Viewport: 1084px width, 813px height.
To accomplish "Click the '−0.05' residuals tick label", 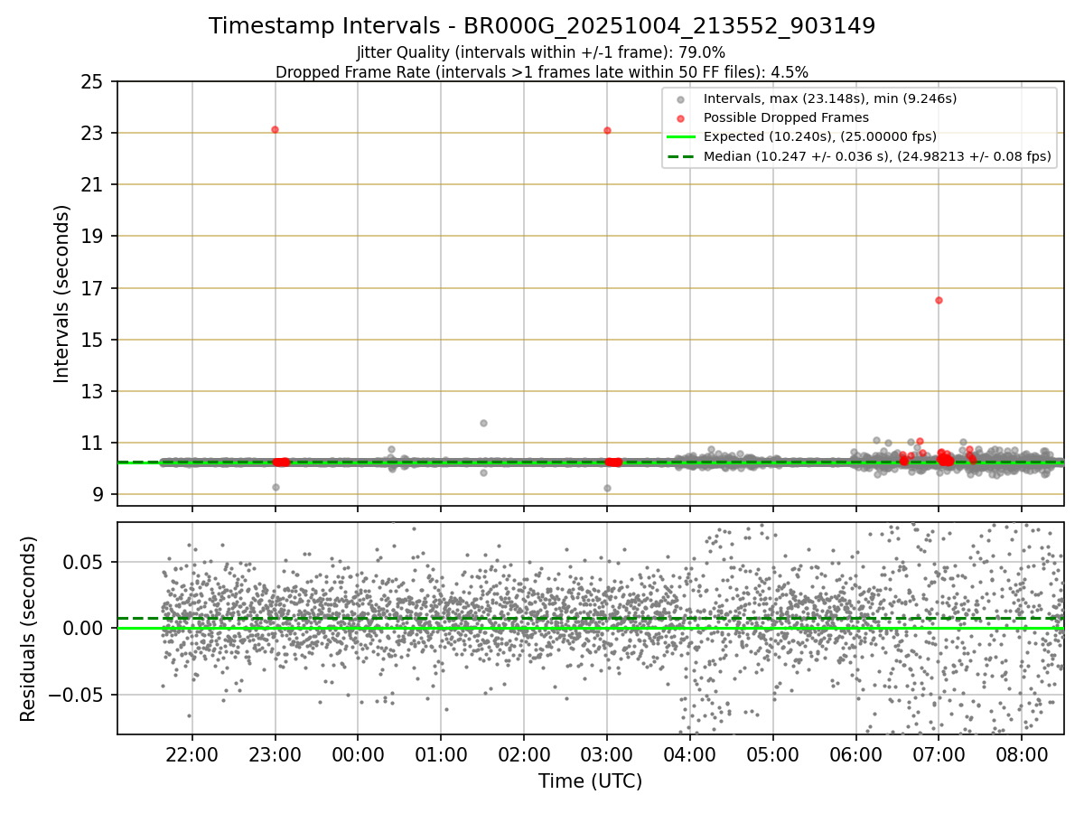I will (78, 696).
